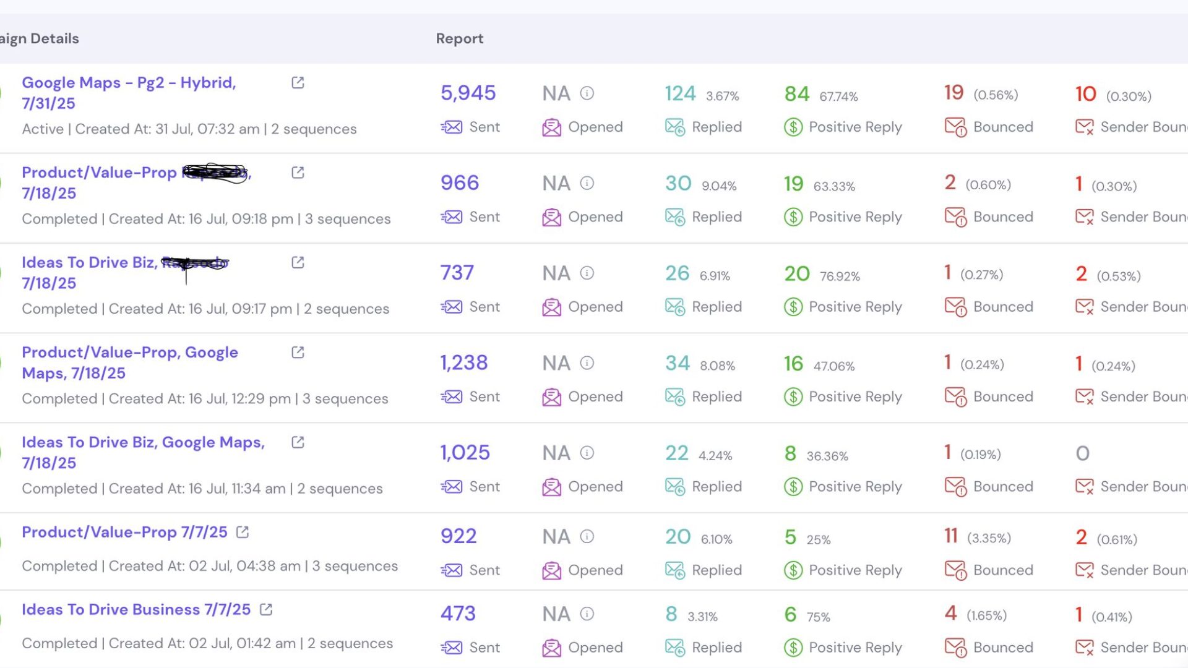Click the 1,238 sent count
Screen dimensions: 1188x668
point(463,362)
